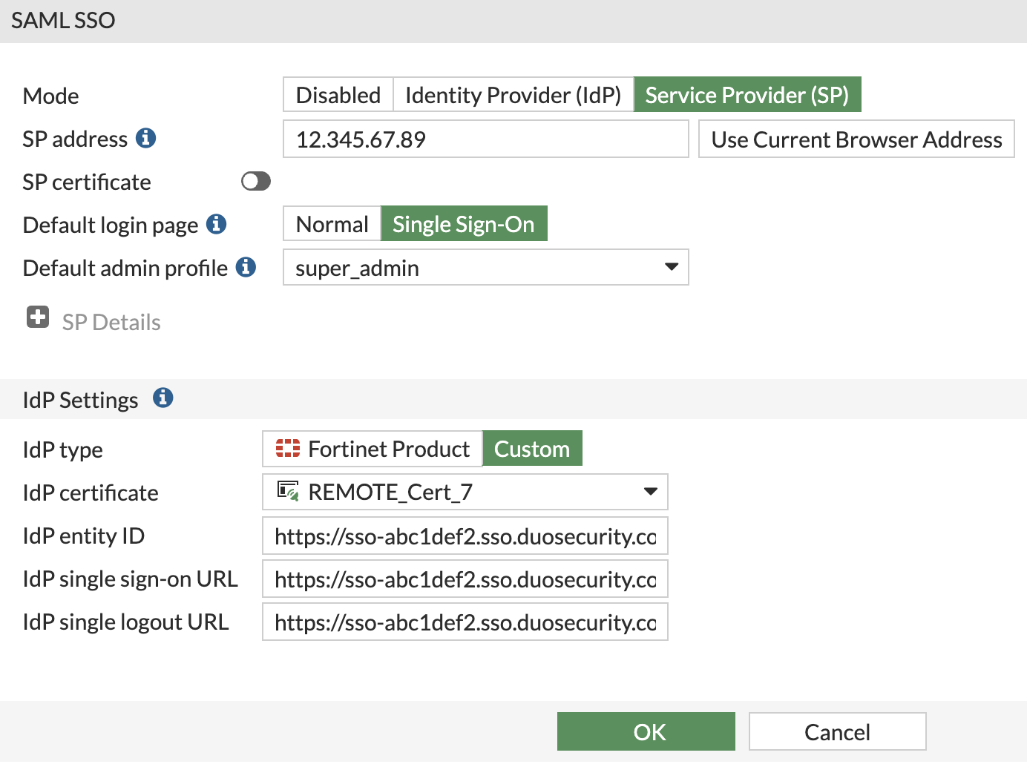
Task: Switch Default login page to Normal
Action: pos(332,223)
